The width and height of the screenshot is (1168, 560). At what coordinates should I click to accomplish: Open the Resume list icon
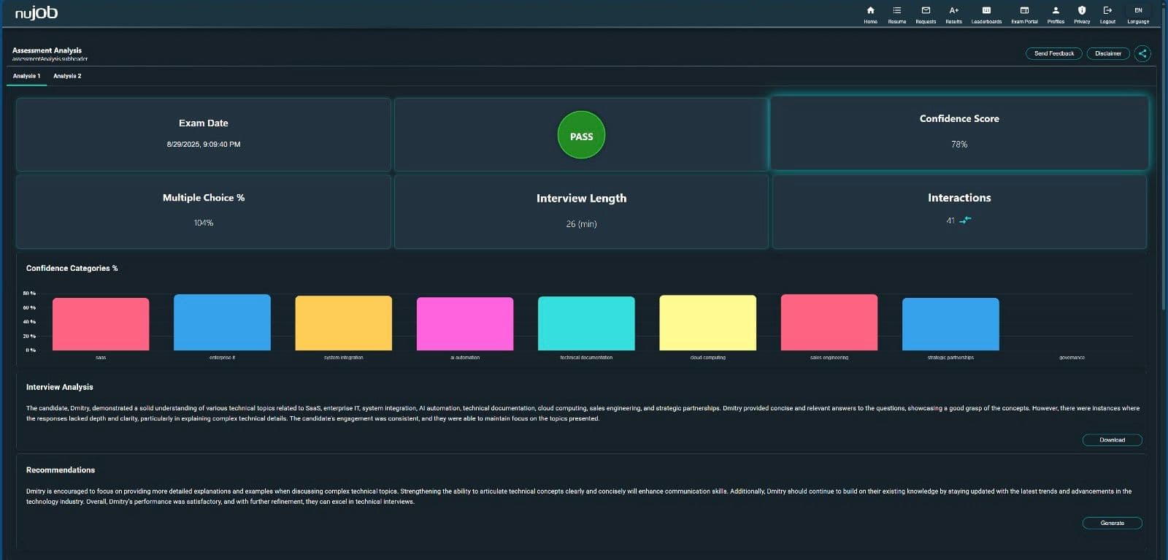[x=896, y=11]
